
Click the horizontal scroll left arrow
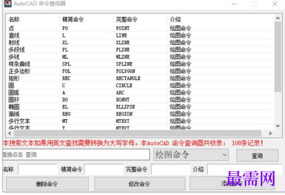point(10,133)
